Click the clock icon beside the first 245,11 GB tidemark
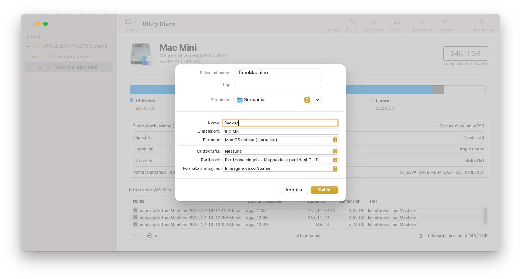 333,210
